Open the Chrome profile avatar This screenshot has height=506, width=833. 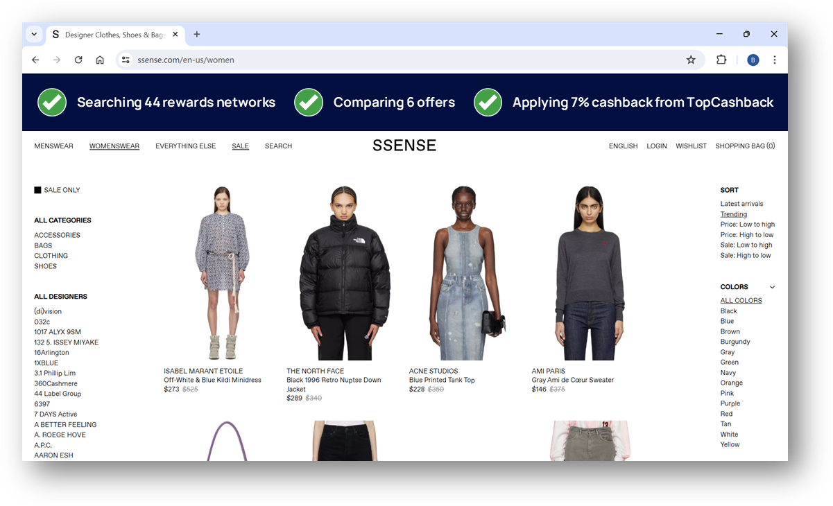pyautogui.click(x=753, y=60)
